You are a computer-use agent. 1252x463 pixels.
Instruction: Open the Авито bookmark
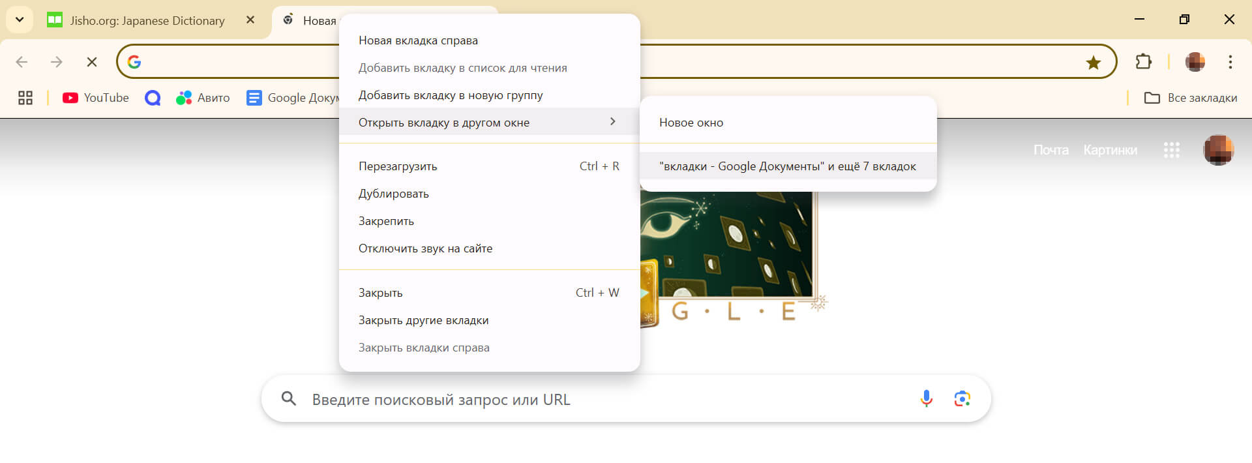[x=203, y=98]
